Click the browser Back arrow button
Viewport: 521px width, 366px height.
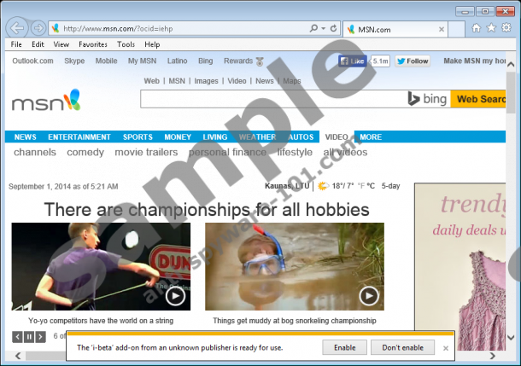click(17, 28)
